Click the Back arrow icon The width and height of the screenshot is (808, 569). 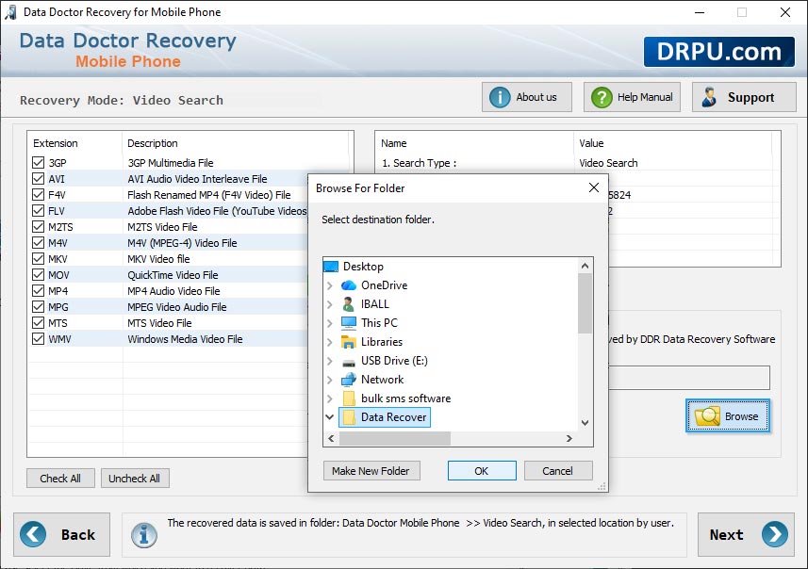click(x=33, y=534)
